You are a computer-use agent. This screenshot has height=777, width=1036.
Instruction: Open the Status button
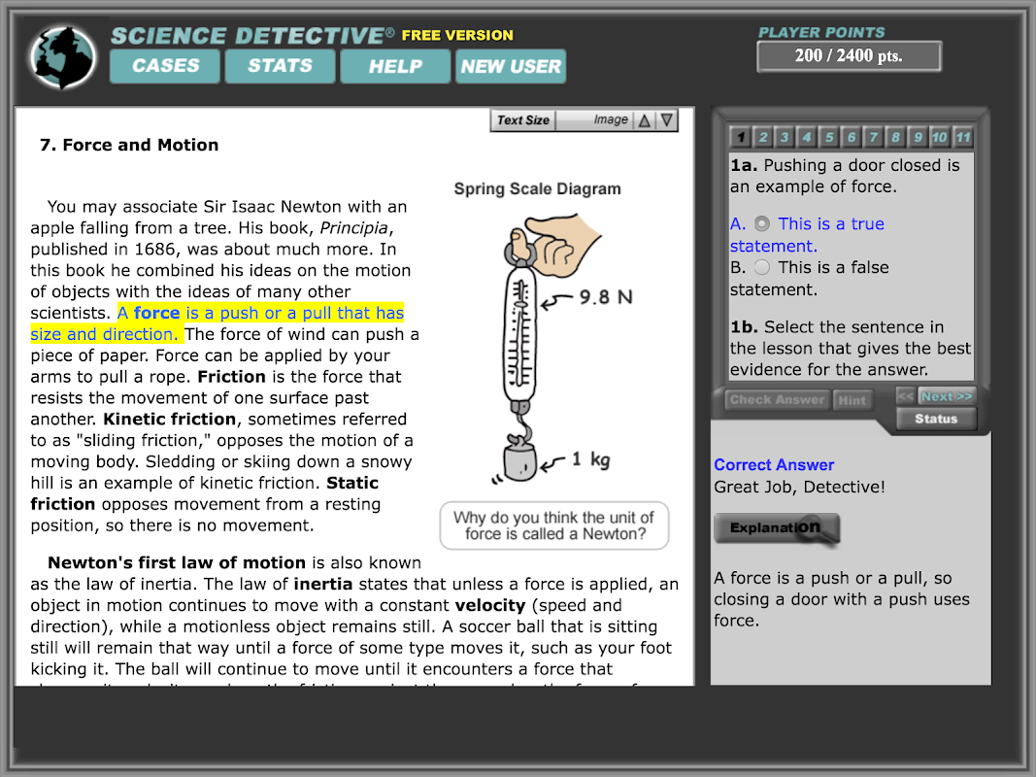point(936,419)
